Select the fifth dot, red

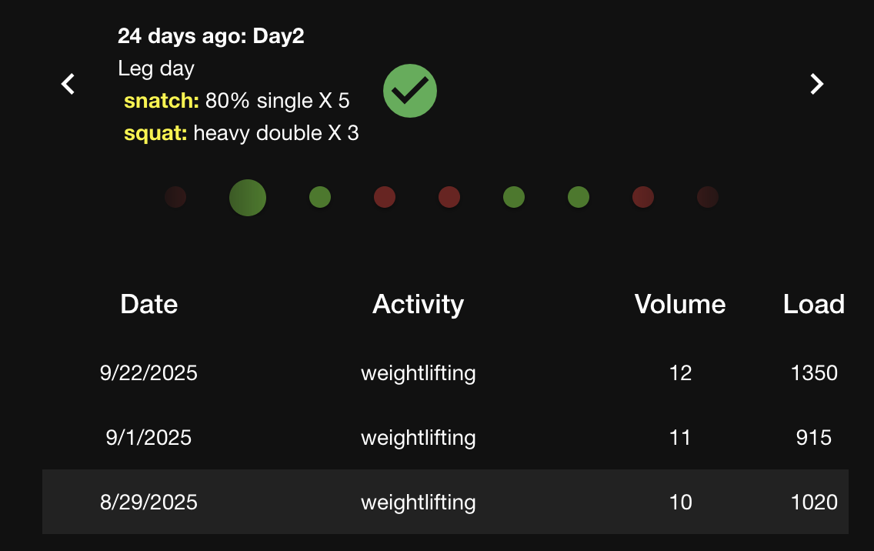pos(449,197)
